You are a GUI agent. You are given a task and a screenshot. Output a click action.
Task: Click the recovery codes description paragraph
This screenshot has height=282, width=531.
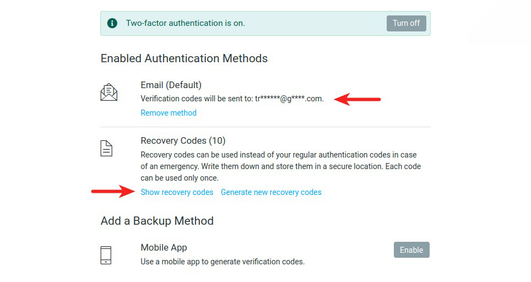tap(280, 166)
